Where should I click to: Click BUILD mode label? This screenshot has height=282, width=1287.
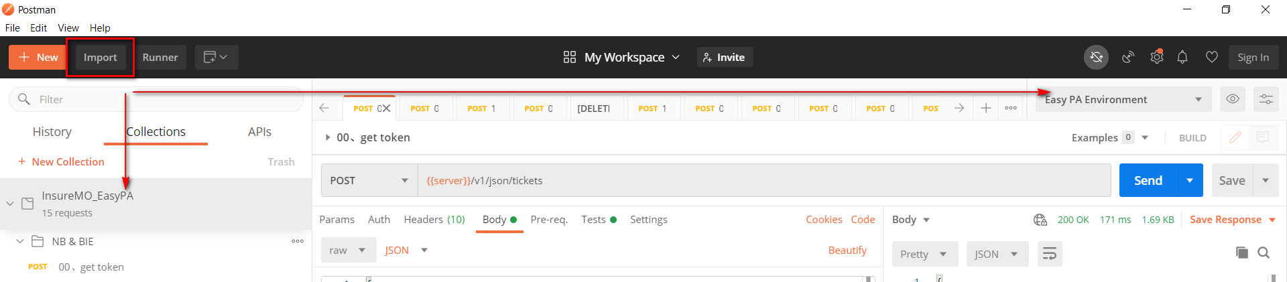pyautogui.click(x=1192, y=137)
